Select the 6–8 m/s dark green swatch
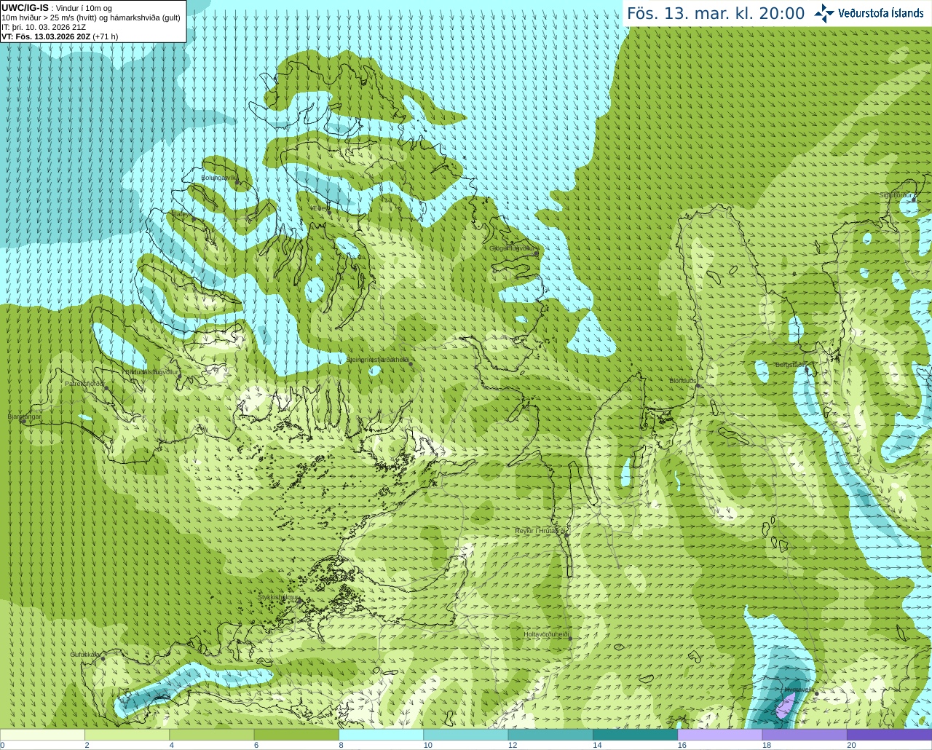Image resolution: width=932 pixels, height=750 pixels. tap(296, 735)
